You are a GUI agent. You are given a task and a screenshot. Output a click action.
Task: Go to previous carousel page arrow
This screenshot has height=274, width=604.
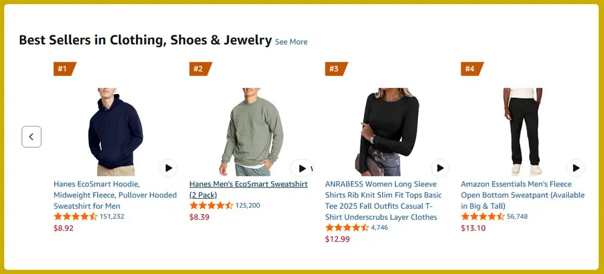click(31, 137)
